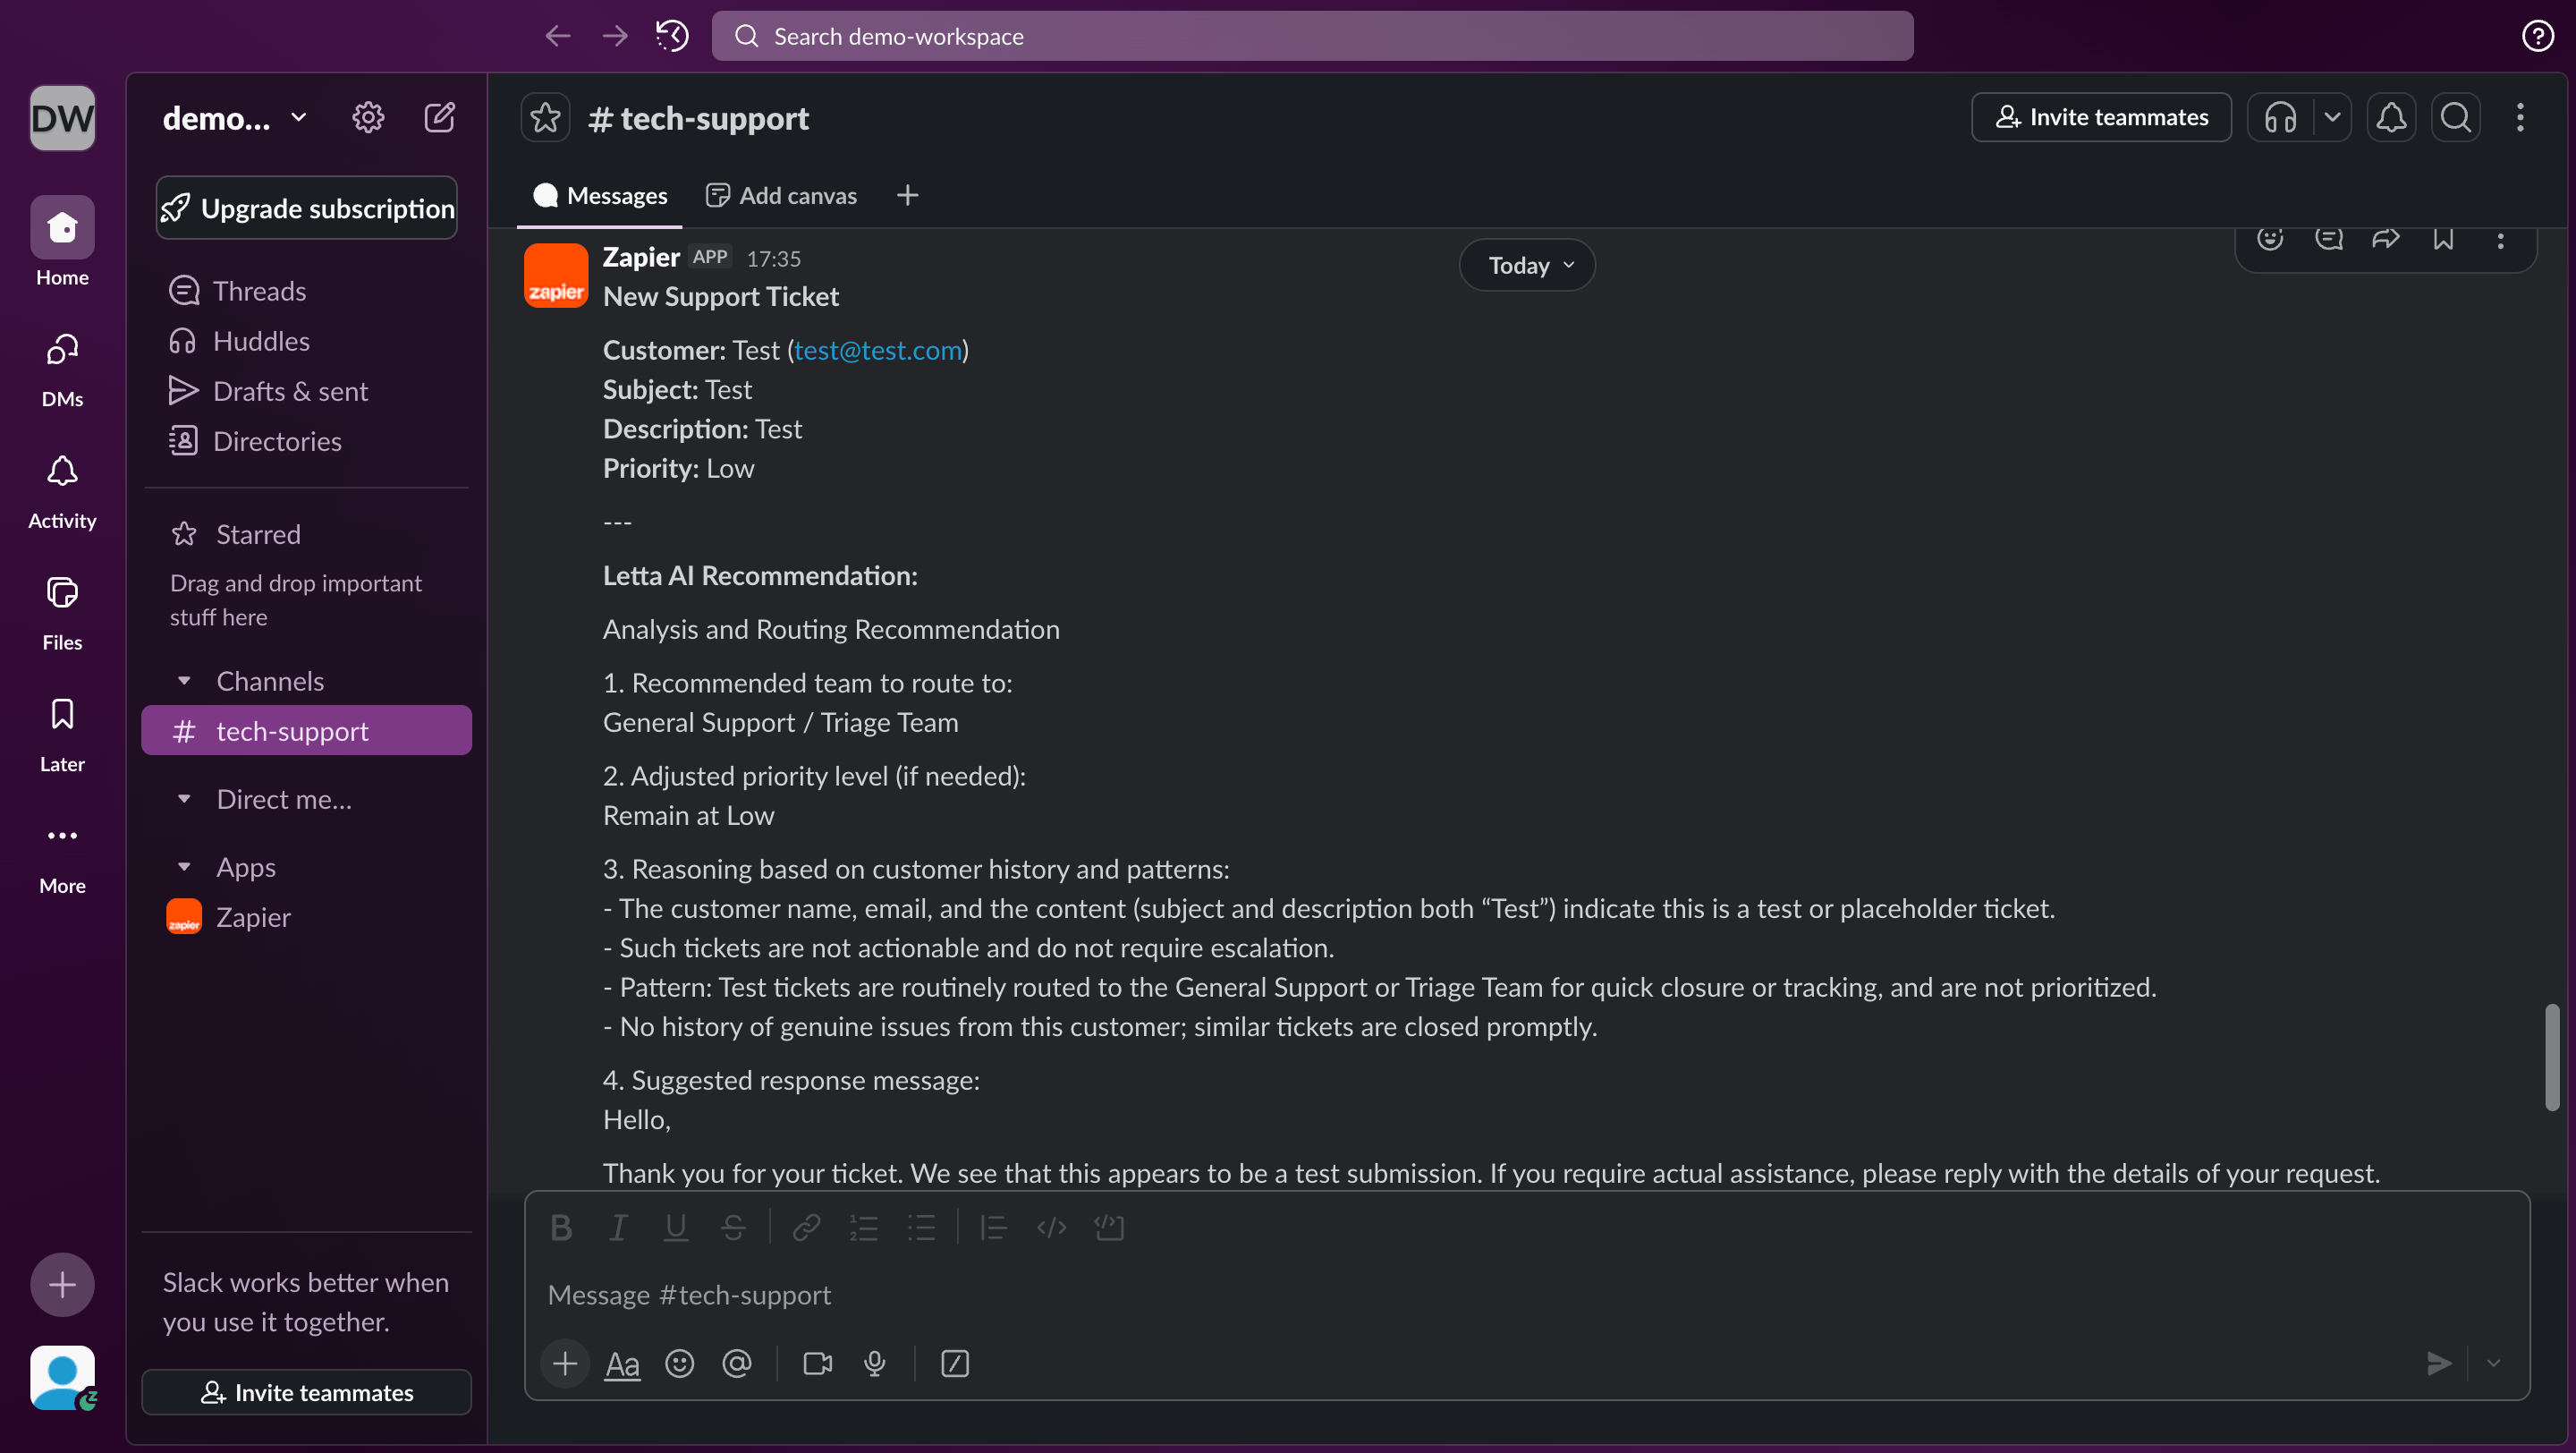Save the Zapier message for later
2576x1453 pixels.
[2444, 239]
